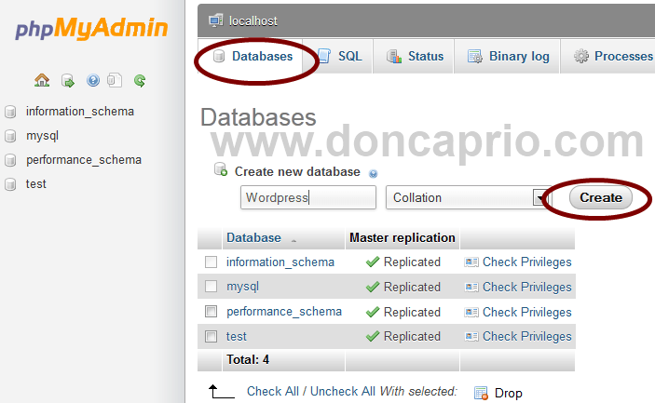Open the Collation dropdown
The height and width of the screenshot is (403, 655).
[x=469, y=197]
